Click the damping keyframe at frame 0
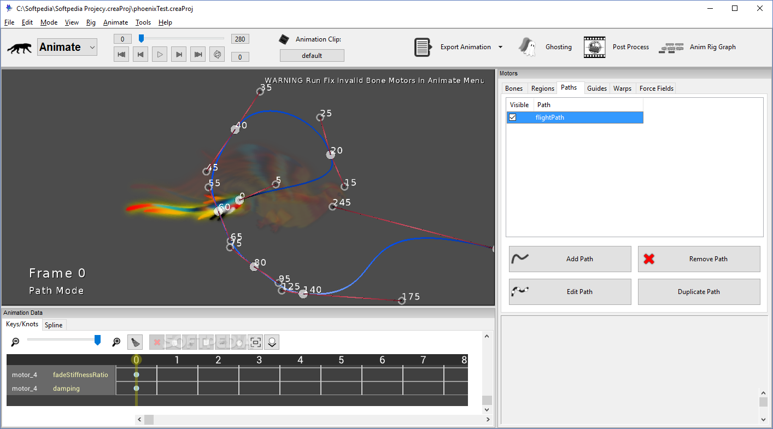 (x=136, y=388)
